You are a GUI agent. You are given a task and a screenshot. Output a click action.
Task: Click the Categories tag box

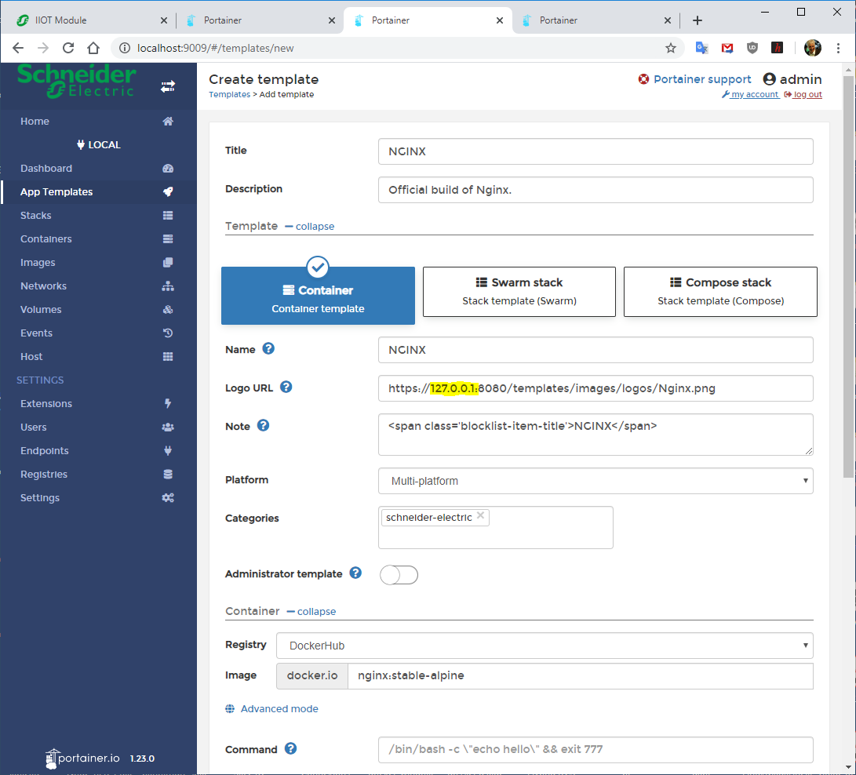pyautogui.click(x=495, y=527)
